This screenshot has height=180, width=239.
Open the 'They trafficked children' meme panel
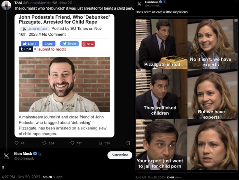tap(162, 94)
